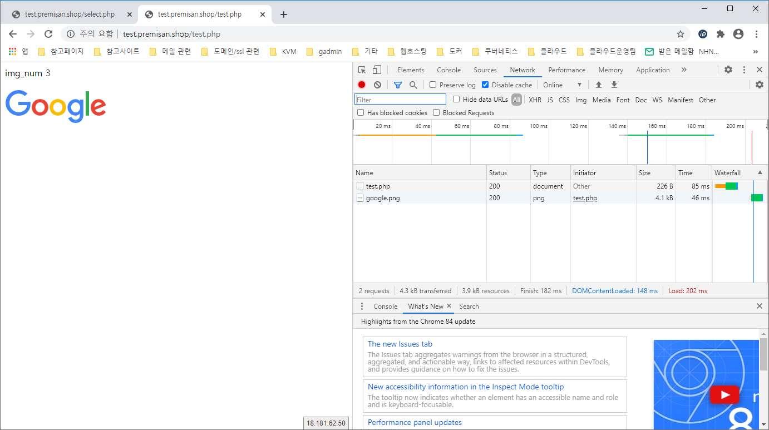Switch to the Elements tab

click(411, 70)
